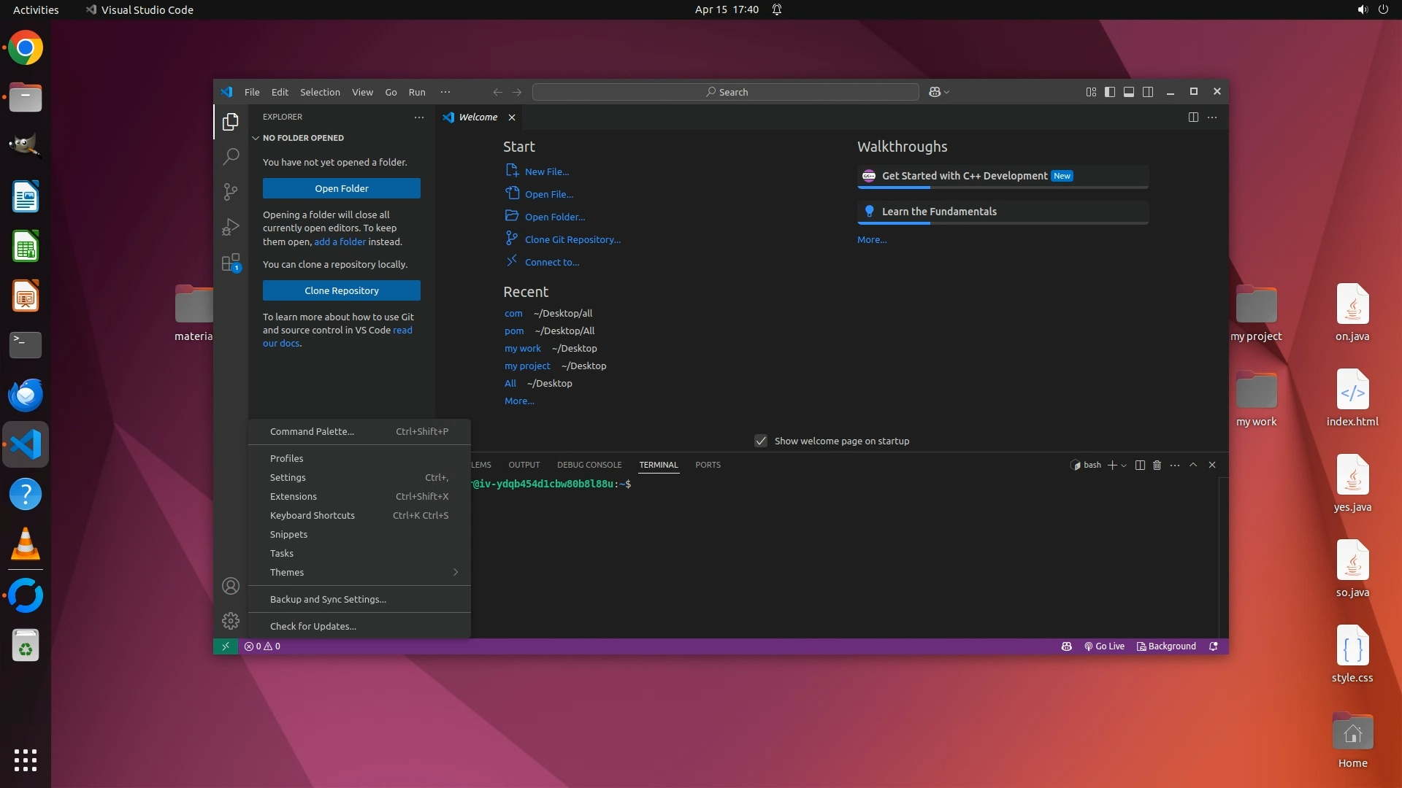Screen dimensions: 1402x788
Task: Split the terminal panel
Action: pos(1140,465)
